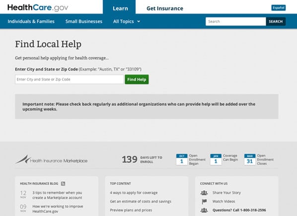Open 'How we're working to improve HealthCare.gov' post

(58, 209)
